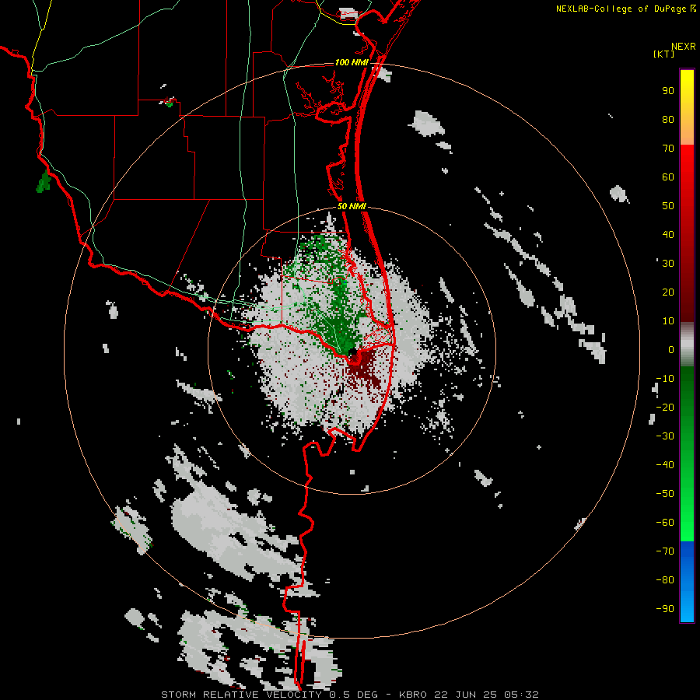The image size is (700, 700).
Task: Click the 50 NMI range ring label
Action: (x=352, y=206)
